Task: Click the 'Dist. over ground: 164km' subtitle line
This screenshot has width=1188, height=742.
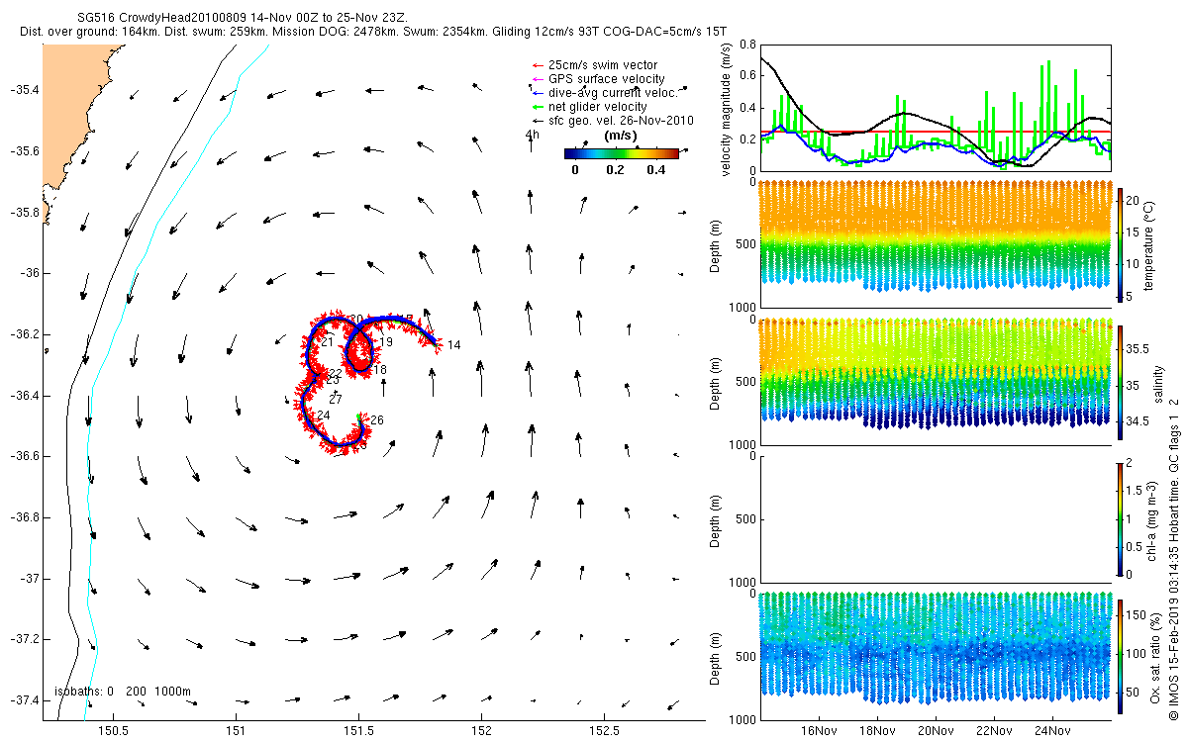Action: [373, 33]
